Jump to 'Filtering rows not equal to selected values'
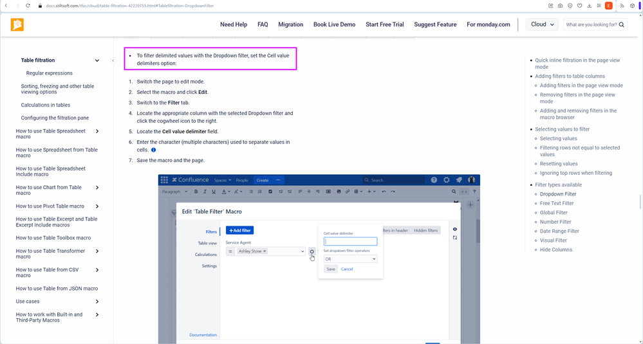Image resolution: width=643 pixels, height=344 pixels. pyautogui.click(x=580, y=151)
